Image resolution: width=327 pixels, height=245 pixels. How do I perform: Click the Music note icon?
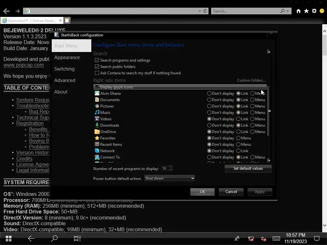pos(97,113)
